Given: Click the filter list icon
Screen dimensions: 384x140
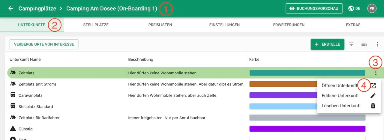Looking at the screenshot, I should (352, 44).
